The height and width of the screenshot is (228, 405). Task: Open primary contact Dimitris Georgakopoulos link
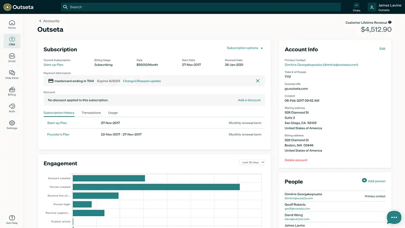(x=321, y=65)
